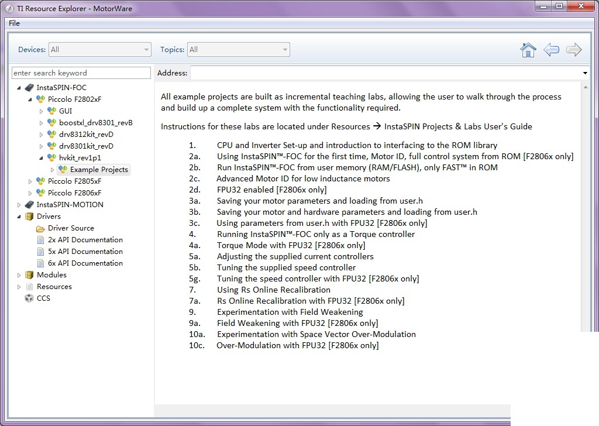
Task: Click the Back arrow icon
Action: (551, 50)
